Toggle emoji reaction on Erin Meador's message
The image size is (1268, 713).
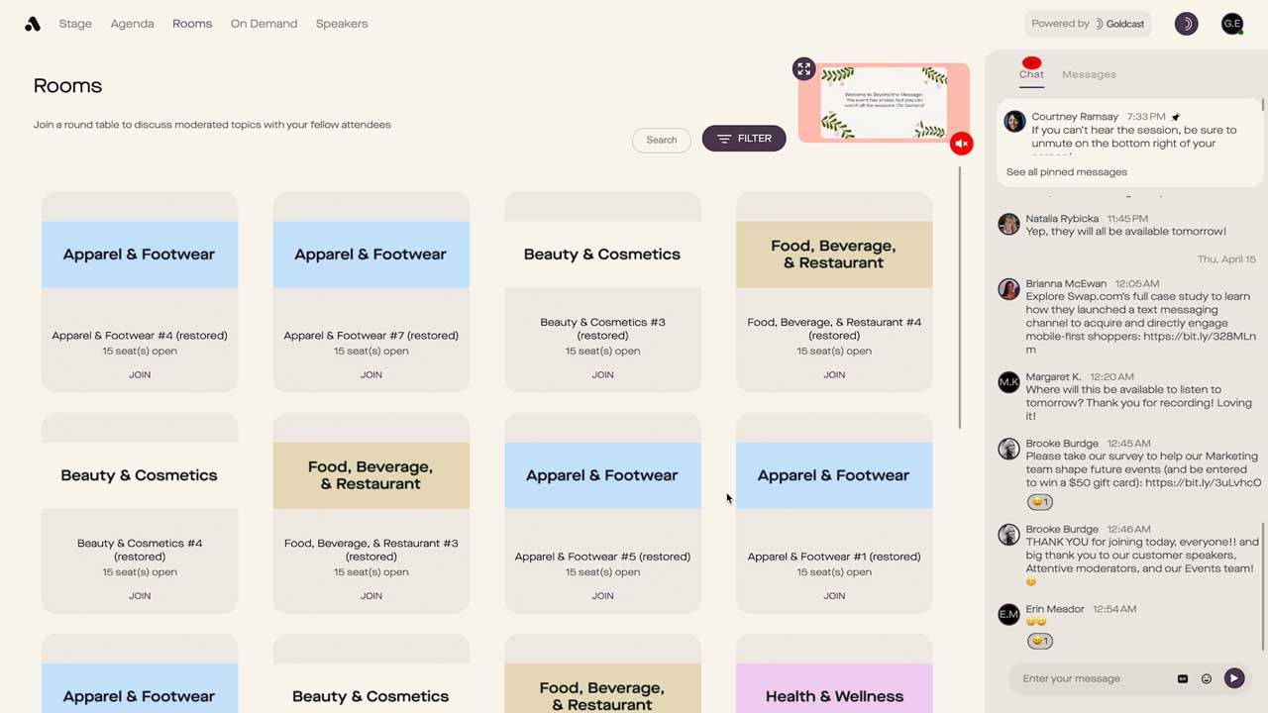pos(1039,641)
